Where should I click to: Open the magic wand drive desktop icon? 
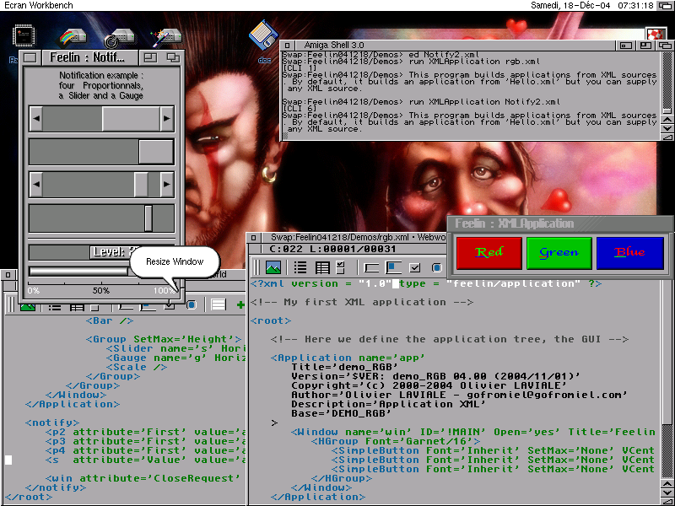pos(165,38)
